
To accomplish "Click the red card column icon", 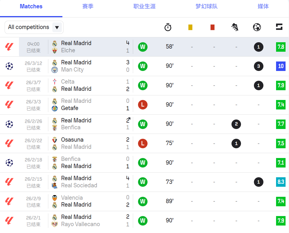I will 213,27.
